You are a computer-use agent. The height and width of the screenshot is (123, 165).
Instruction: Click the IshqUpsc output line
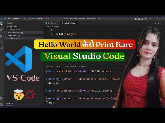(52, 83)
